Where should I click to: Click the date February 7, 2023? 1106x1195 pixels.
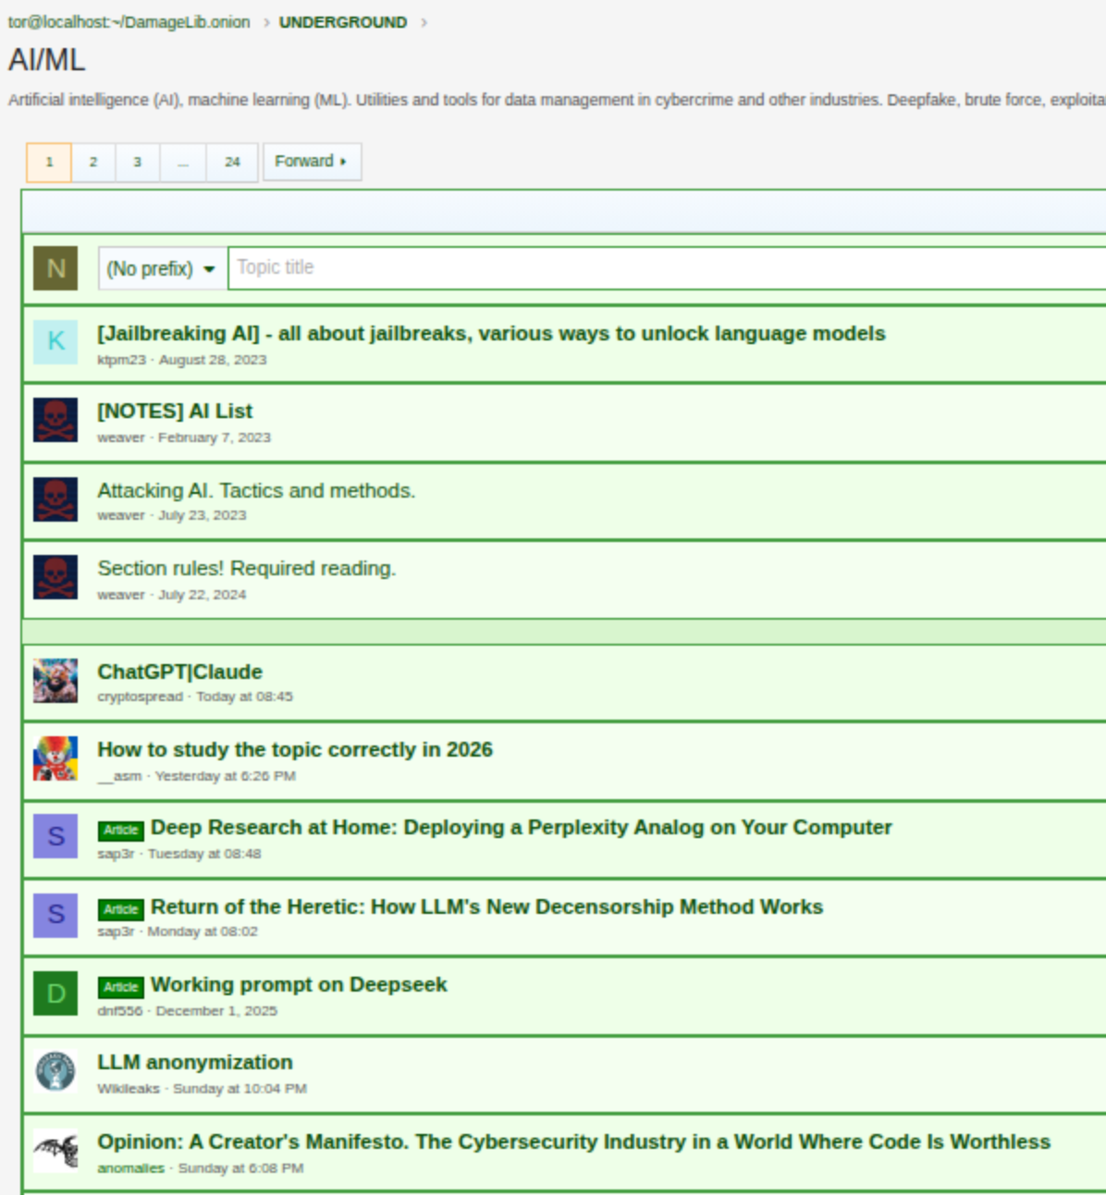215,437
